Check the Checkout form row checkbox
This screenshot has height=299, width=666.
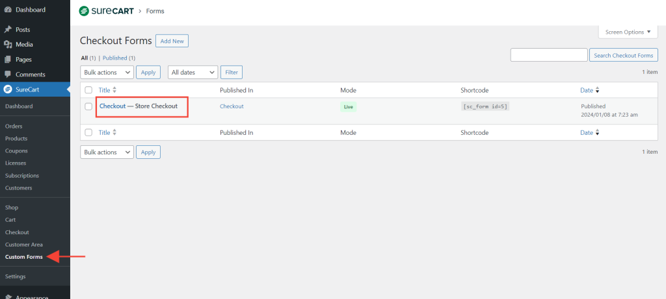click(x=88, y=106)
